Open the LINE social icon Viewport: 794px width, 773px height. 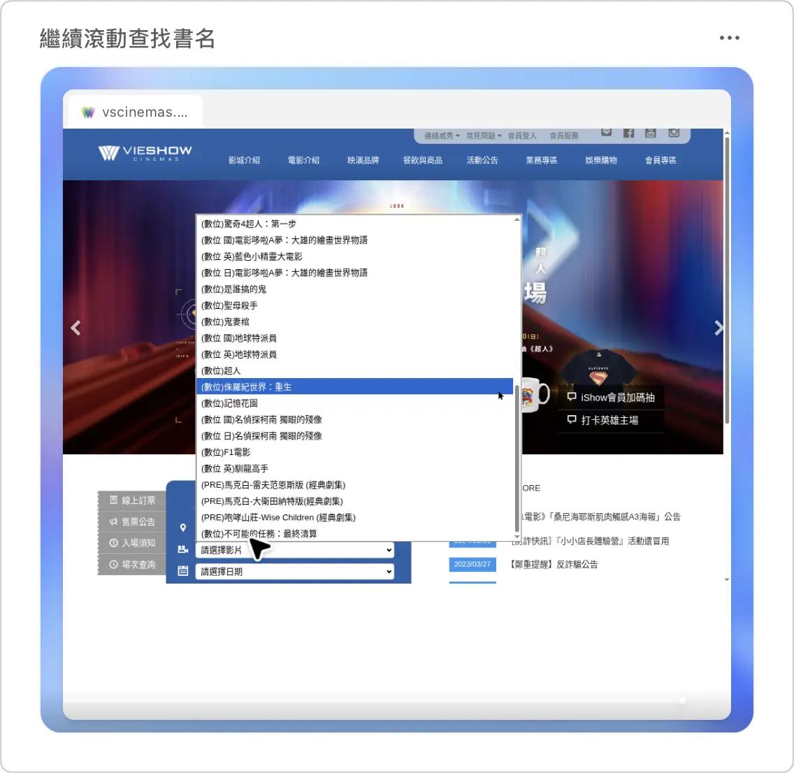606,133
